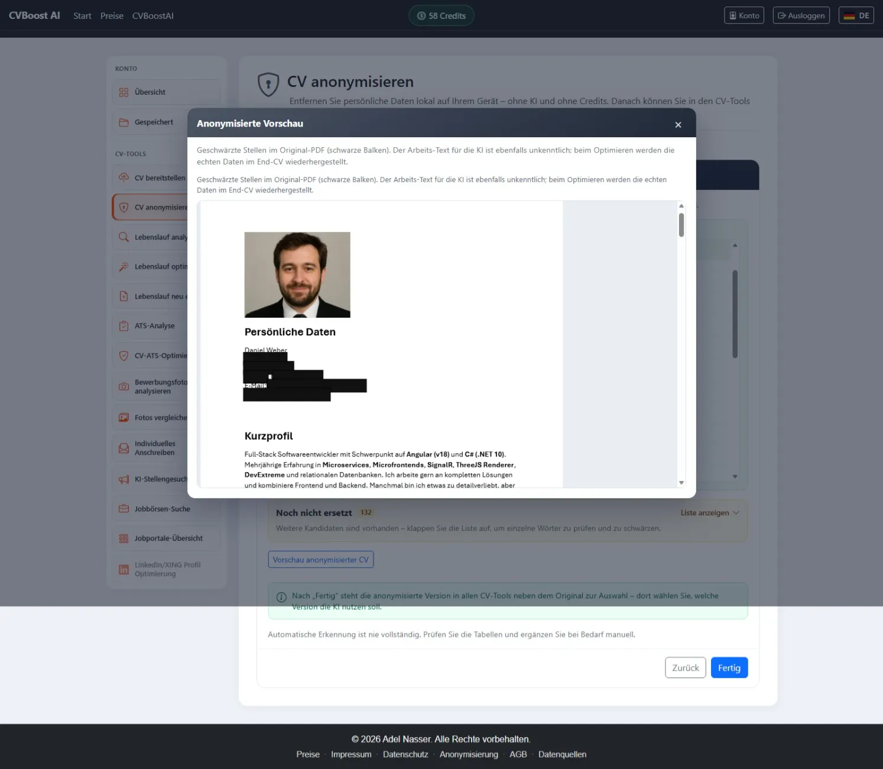This screenshot has width=883, height=769.
Task: Select LinkedIn/XING Profil Optimierung entry
Action: point(166,570)
